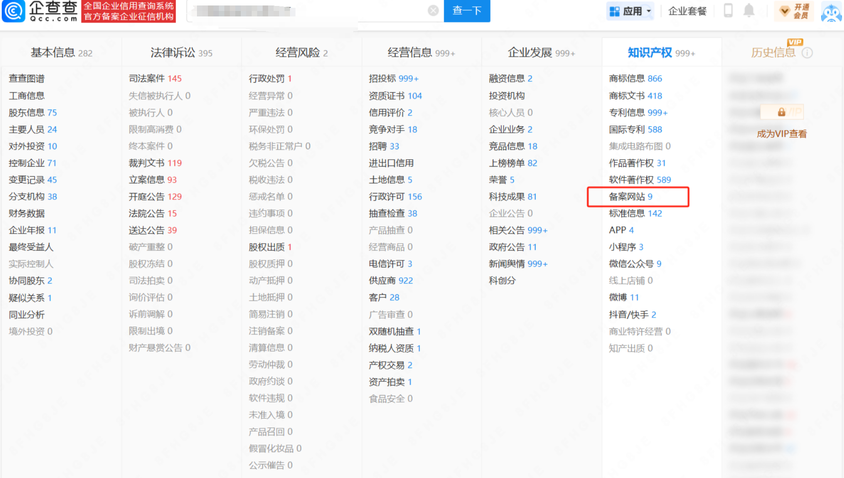
Task: Open 法院公告 15
Action: pos(153,213)
